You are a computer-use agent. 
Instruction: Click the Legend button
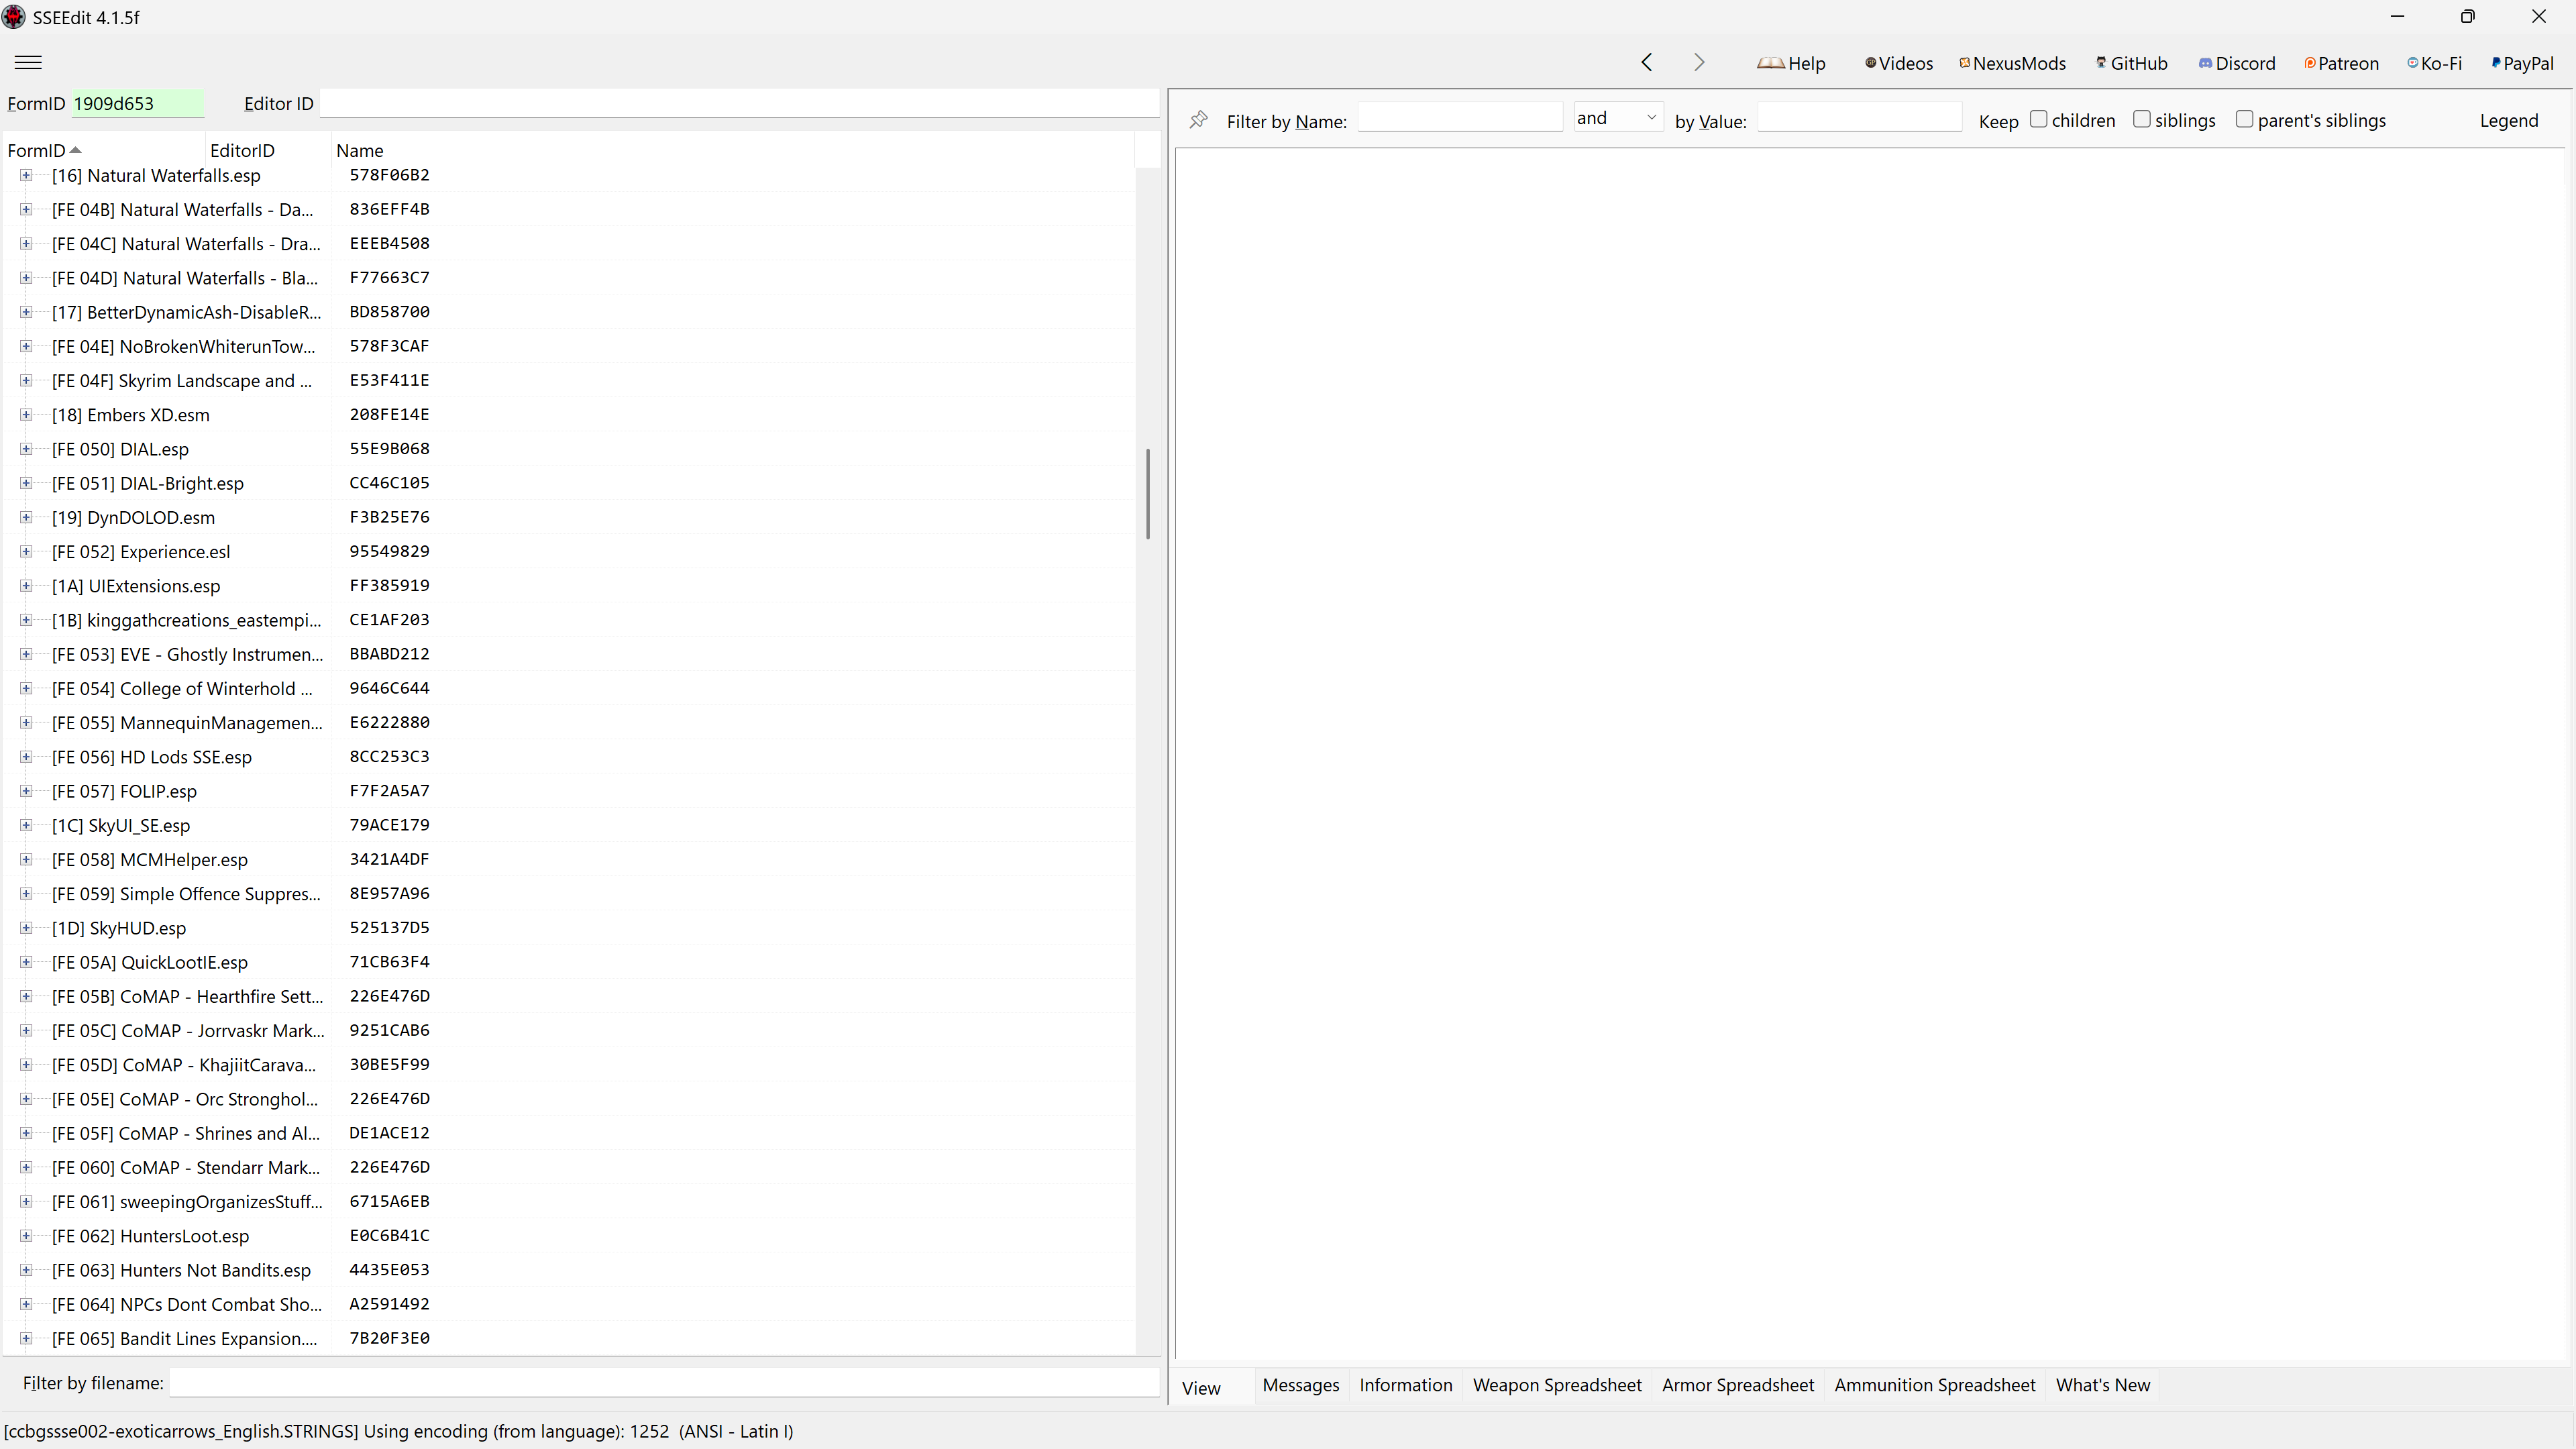coord(2508,120)
